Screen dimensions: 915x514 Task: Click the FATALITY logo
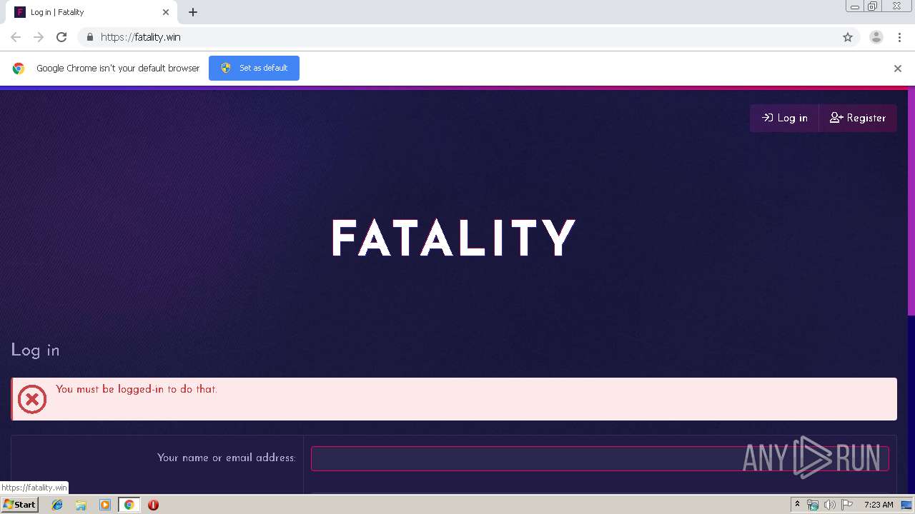(x=454, y=238)
